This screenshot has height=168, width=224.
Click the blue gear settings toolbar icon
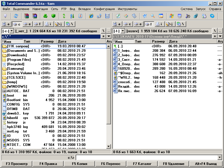pyautogui.click(x=212, y=16)
